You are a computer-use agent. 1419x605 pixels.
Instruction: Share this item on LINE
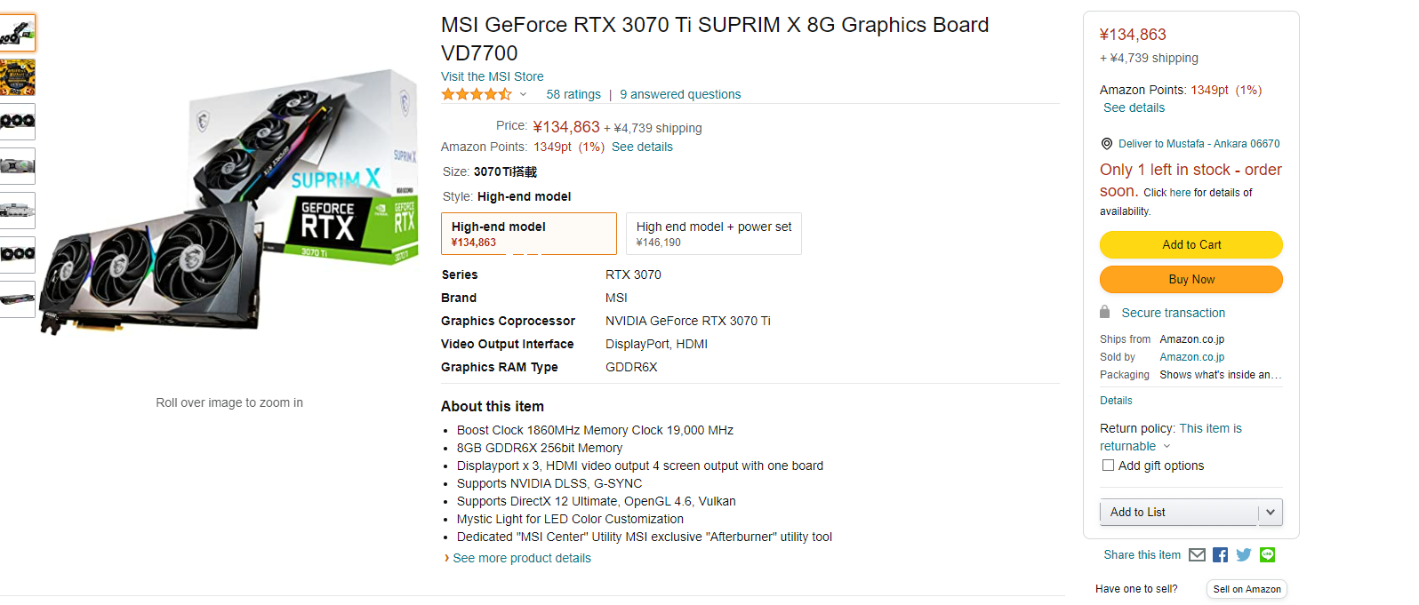1267,555
